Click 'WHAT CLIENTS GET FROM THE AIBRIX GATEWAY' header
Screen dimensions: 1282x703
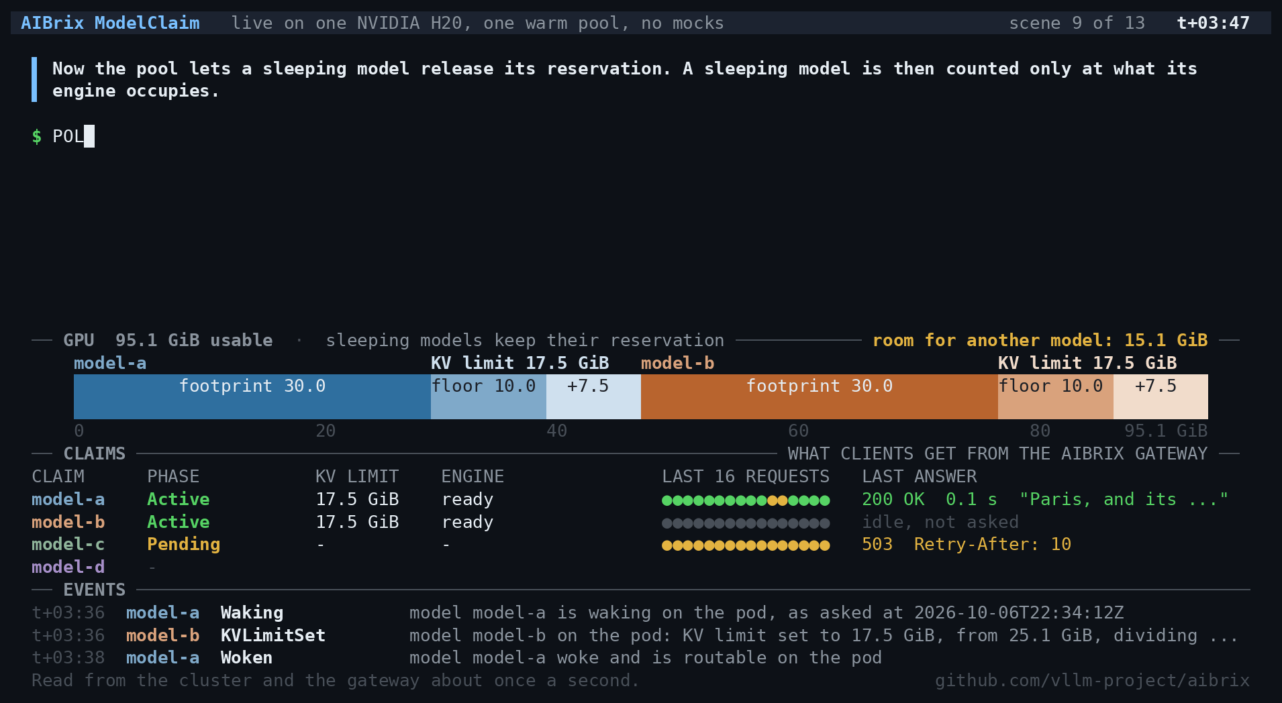[997, 453]
